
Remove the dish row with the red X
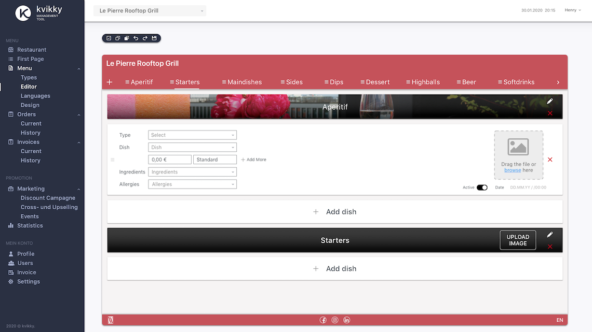[550, 160]
